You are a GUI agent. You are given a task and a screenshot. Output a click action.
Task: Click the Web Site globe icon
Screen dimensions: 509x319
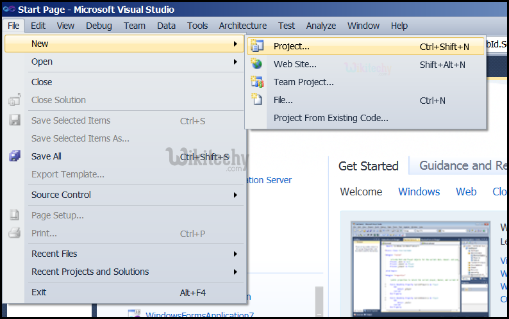coord(256,63)
